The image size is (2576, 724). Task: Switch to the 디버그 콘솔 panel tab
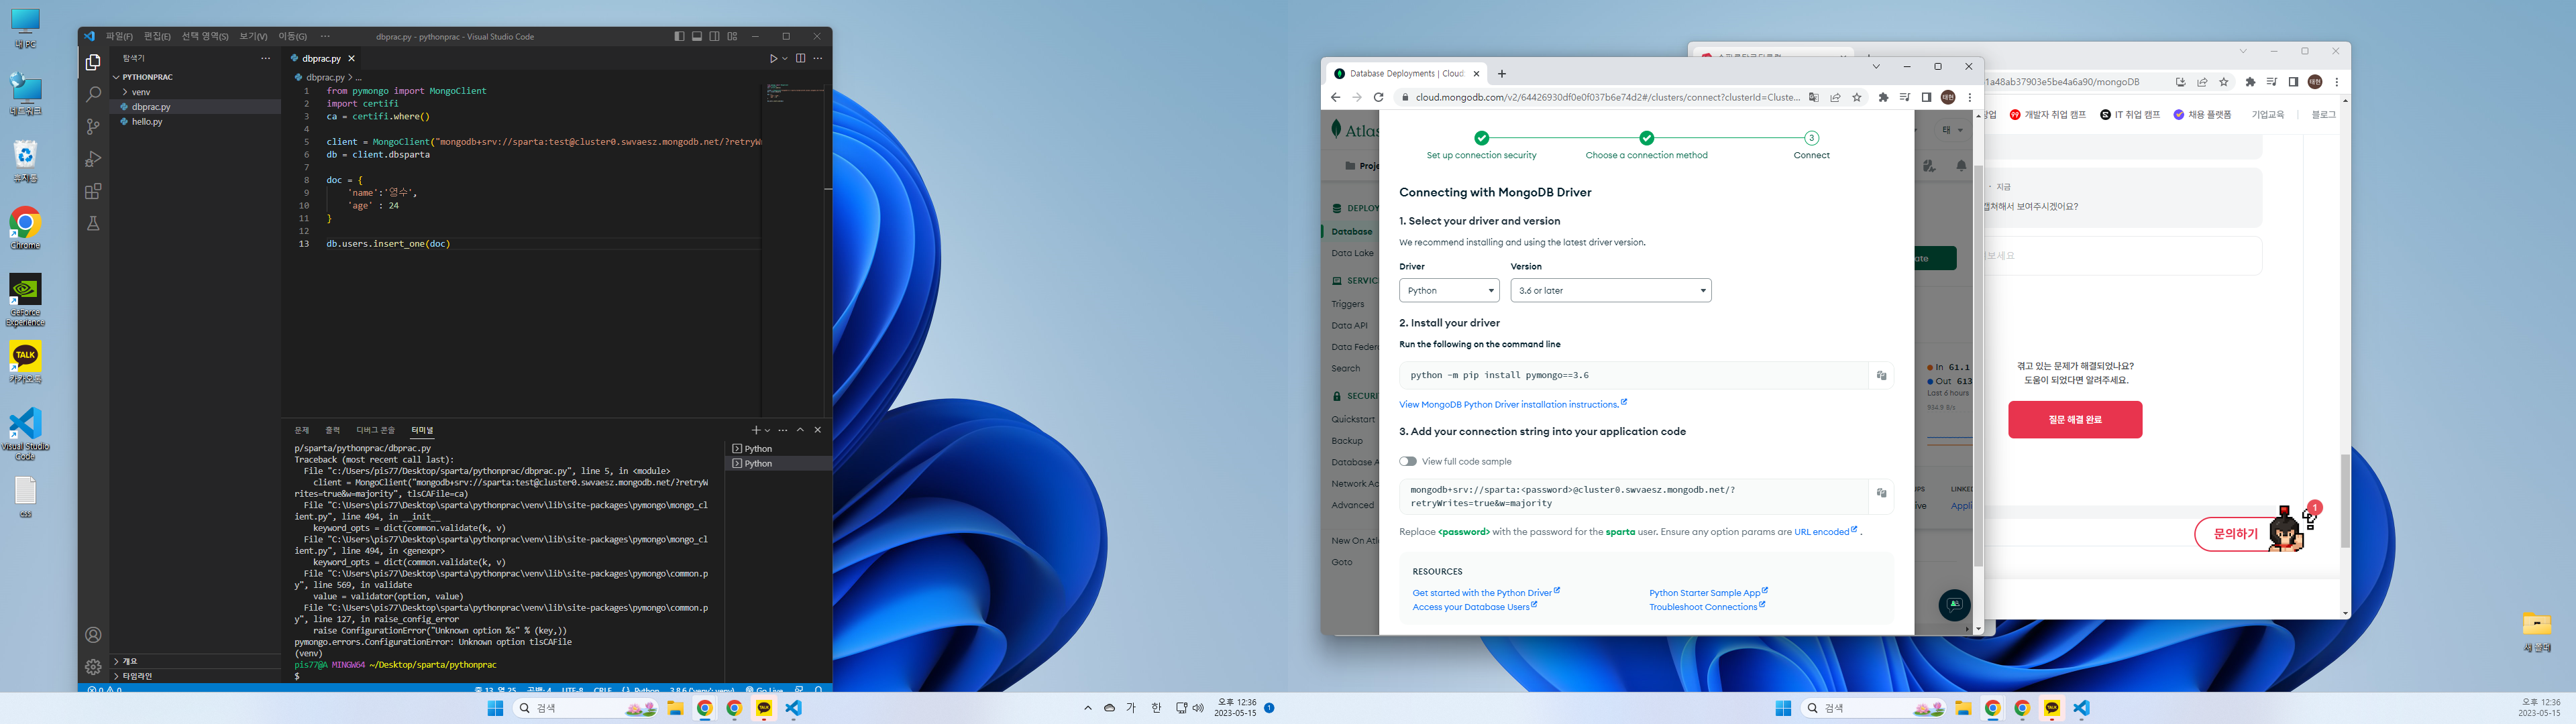coord(376,430)
